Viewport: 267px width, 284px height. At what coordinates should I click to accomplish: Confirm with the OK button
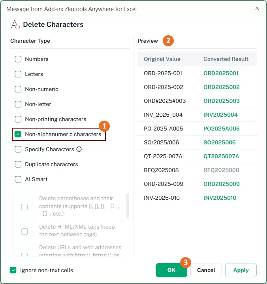click(x=171, y=270)
